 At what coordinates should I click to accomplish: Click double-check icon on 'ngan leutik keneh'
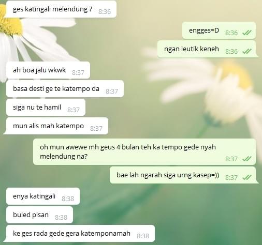click(247, 51)
